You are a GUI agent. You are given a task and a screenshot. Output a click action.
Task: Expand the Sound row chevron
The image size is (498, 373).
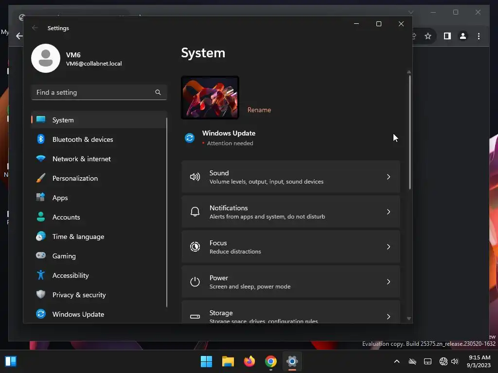[x=389, y=177]
